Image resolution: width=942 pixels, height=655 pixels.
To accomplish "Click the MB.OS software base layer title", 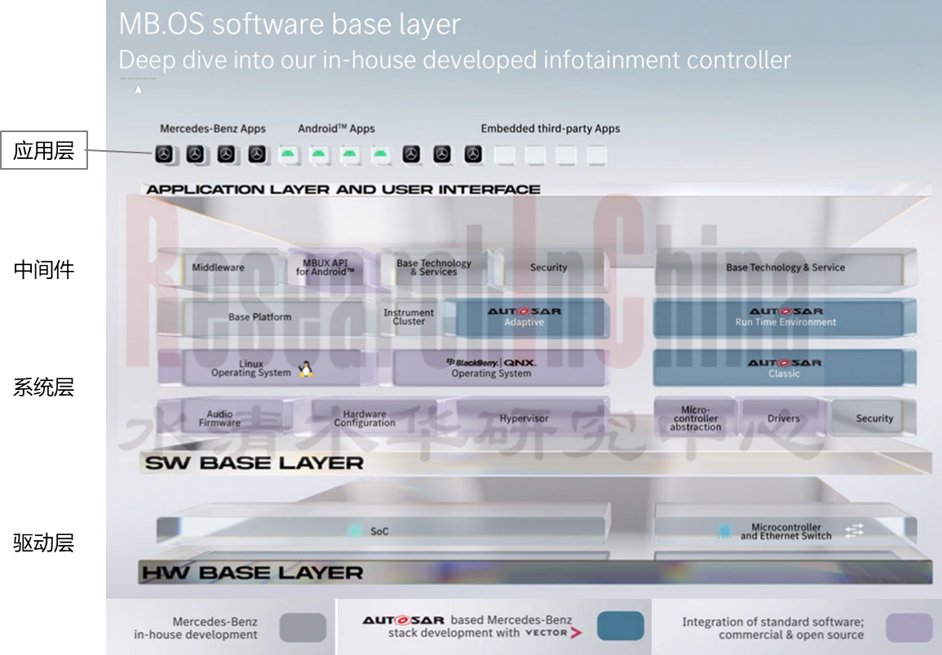I will click(290, 24).
